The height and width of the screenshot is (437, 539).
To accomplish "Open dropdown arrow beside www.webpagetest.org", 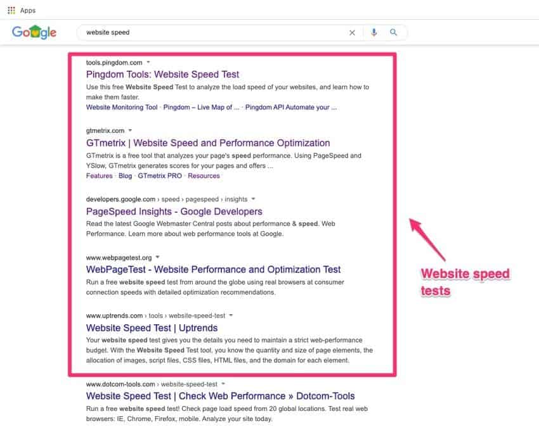I will pos(157,257).
